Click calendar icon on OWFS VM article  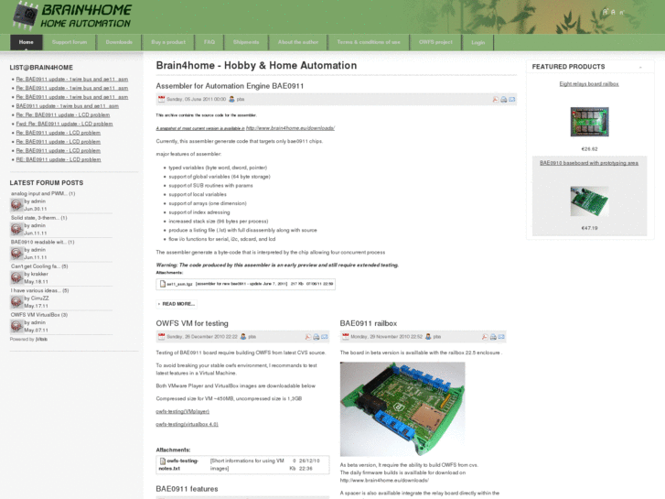pos(161,336)
